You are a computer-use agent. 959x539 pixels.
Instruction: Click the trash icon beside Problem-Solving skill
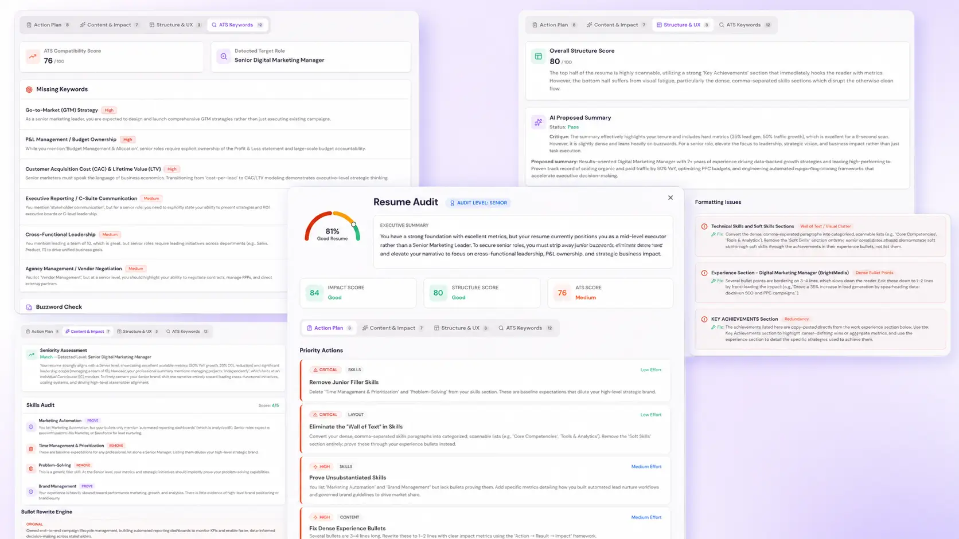pos(31,469)
